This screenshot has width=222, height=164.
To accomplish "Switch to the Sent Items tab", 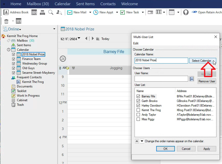I will coord(85,4).
